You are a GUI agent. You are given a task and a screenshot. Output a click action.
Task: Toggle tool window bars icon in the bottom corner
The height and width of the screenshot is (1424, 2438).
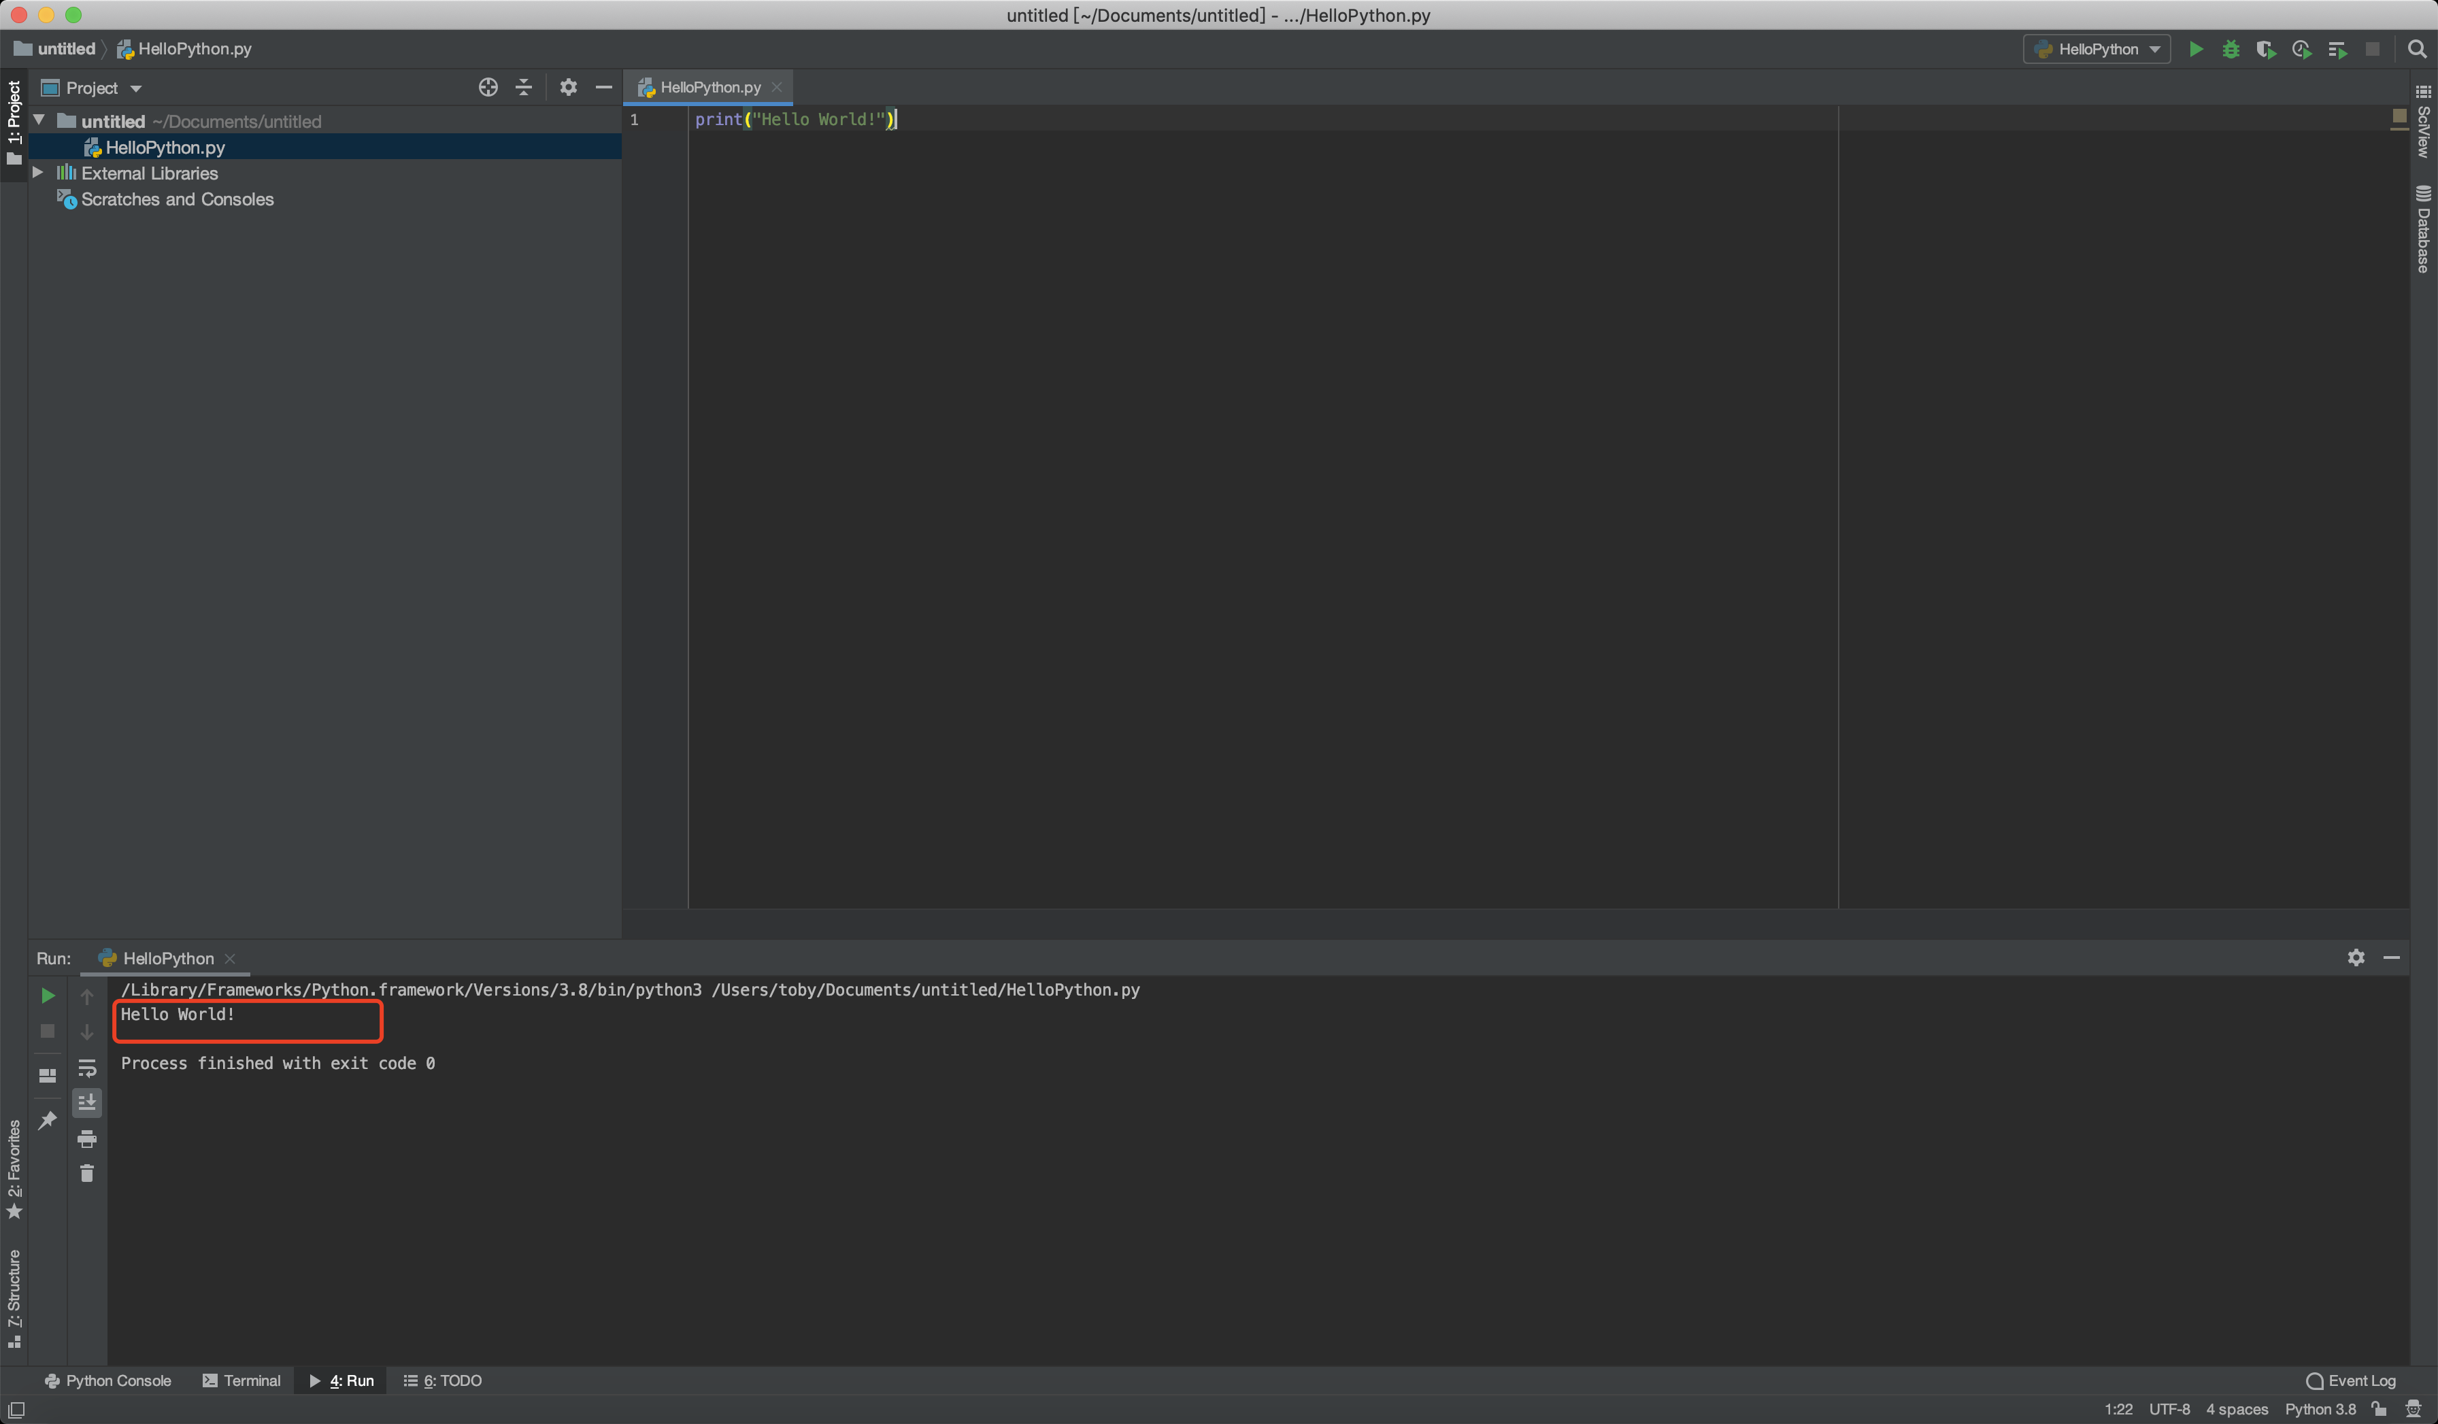click(x=16, y=1410)
